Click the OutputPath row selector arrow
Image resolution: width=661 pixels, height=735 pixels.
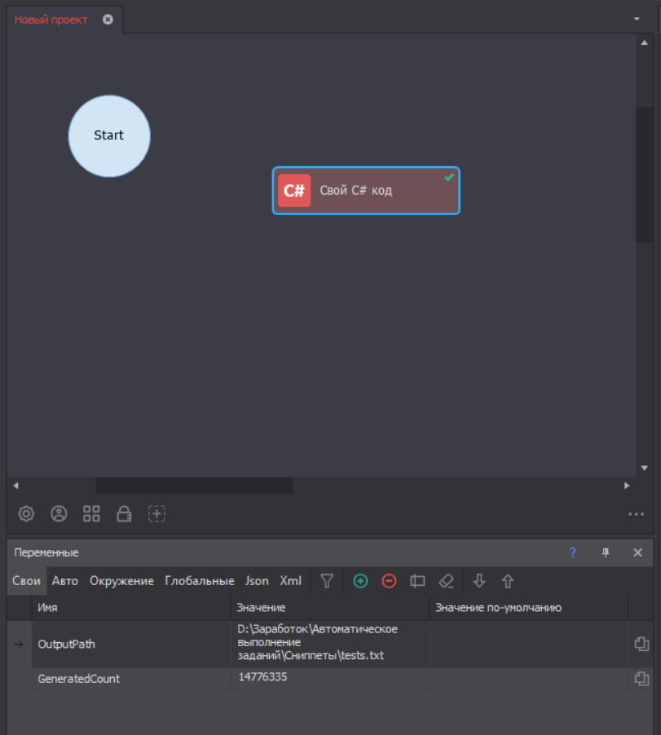[19, 645]
